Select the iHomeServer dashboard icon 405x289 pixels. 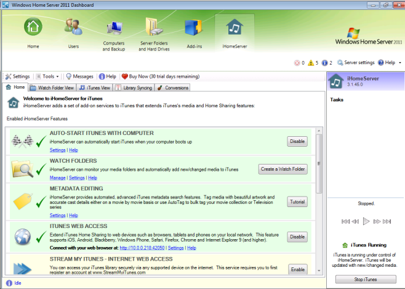235,33
